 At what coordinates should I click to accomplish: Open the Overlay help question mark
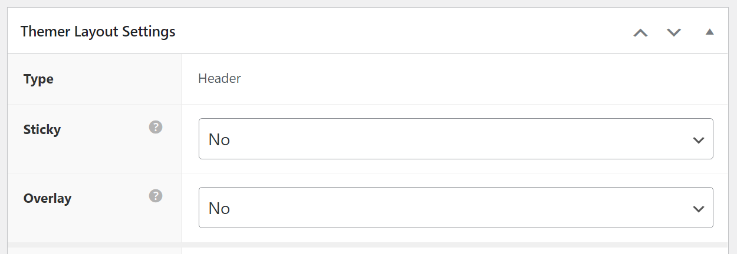156,196
